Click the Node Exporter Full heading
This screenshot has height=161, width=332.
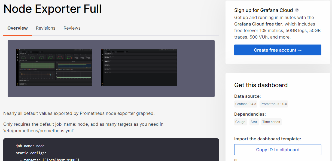52,9
